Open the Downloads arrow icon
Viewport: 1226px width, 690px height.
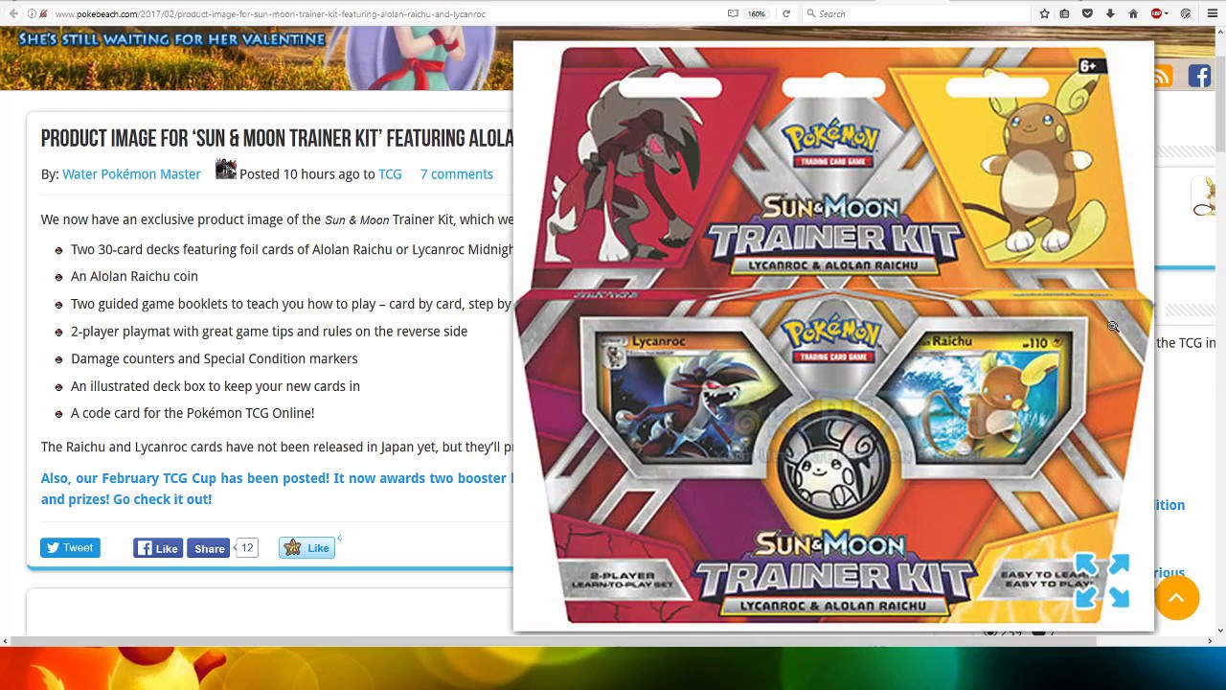pos(1110,13)
